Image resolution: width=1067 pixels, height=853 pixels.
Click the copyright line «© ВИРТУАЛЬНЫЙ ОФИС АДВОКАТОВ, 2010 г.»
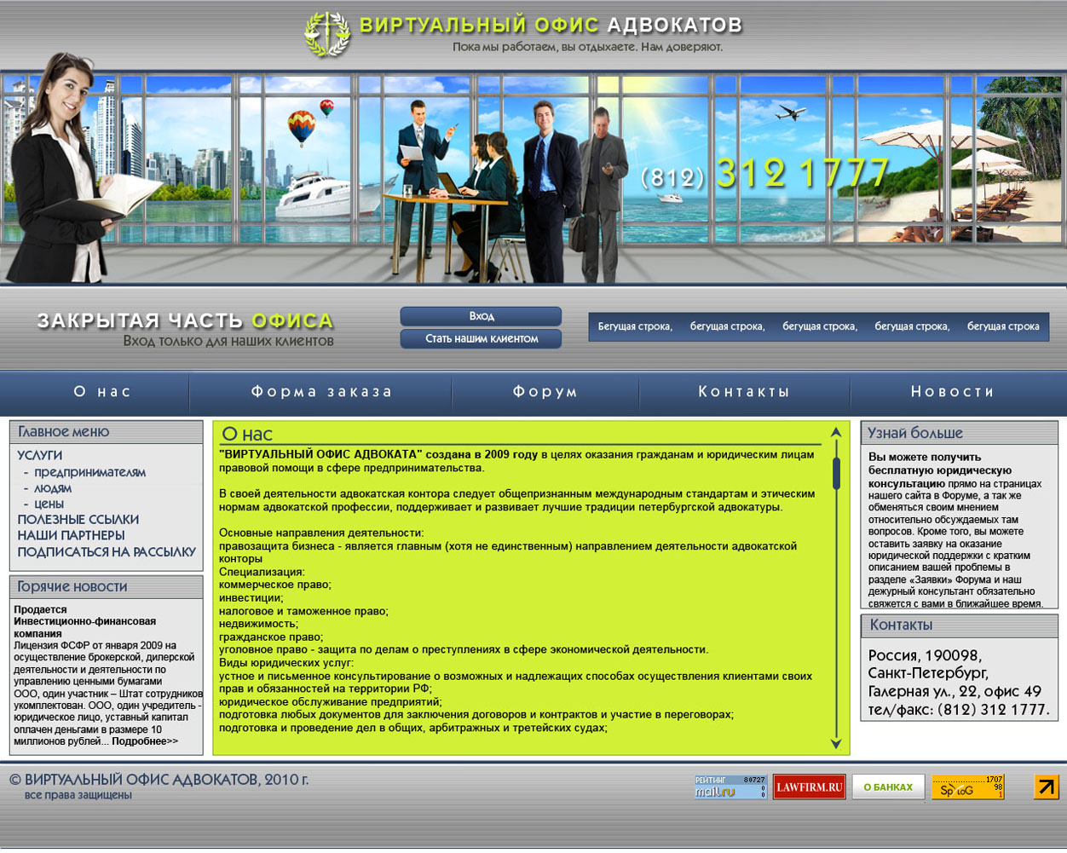coord(159,780)
